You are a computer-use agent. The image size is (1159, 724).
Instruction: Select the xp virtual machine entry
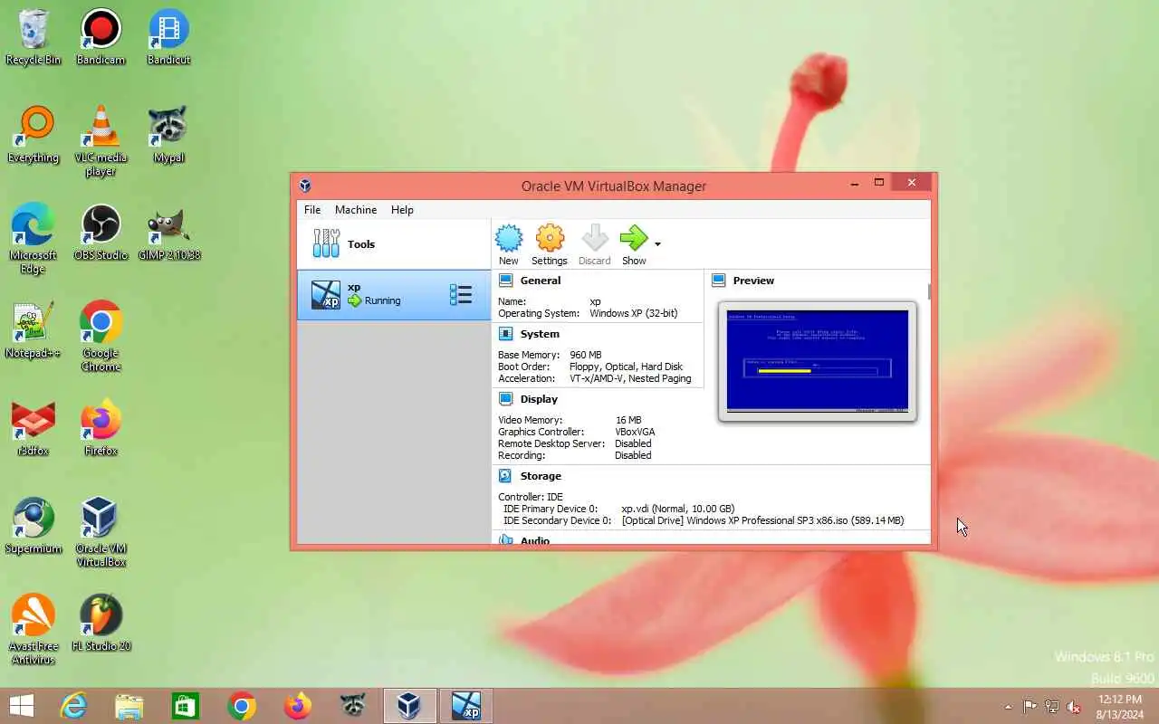[394, 295]
